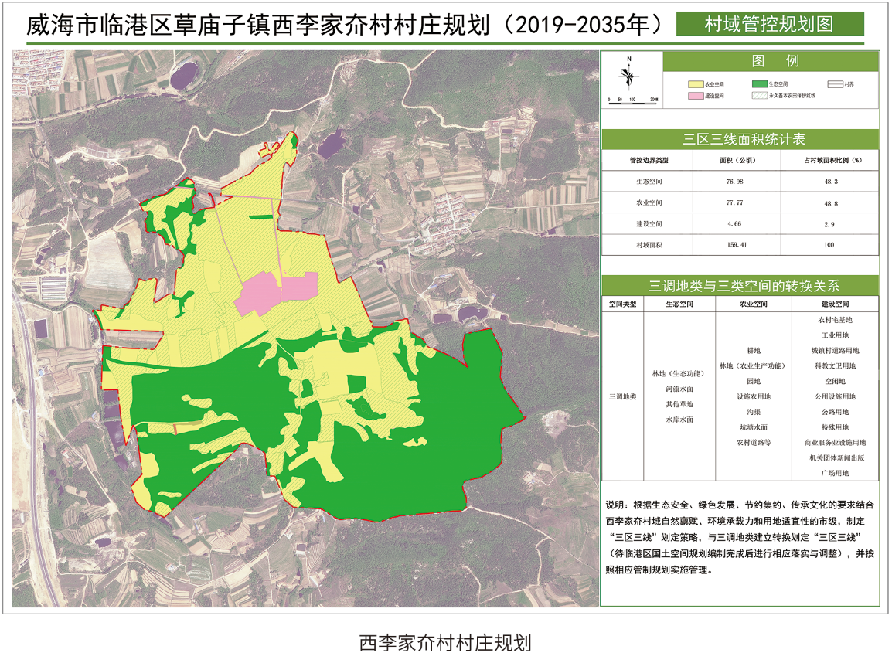The width and height of the screenshot is (892, 663).
Task: Click the green 村域管控规划图 title banner
Action: click(x=769, y=24)
